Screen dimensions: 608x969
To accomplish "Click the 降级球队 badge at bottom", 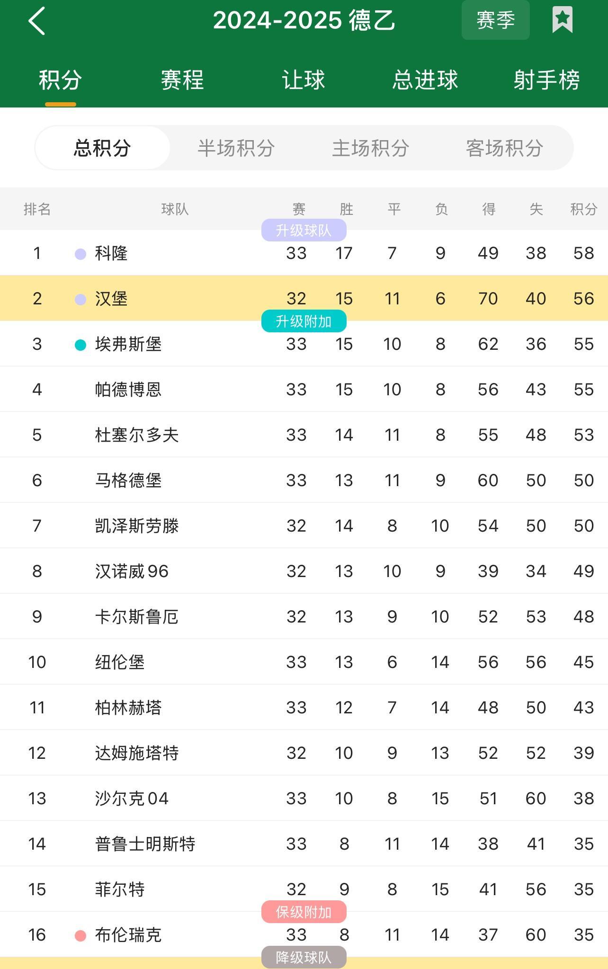I will click(304, 957).
